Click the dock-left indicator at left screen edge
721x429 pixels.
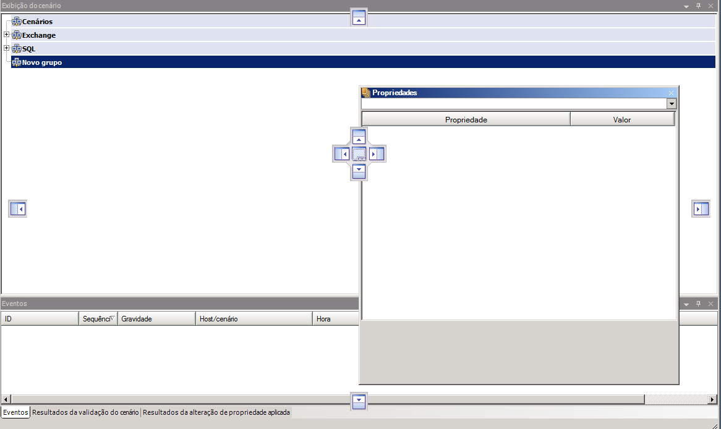[18, 209]
